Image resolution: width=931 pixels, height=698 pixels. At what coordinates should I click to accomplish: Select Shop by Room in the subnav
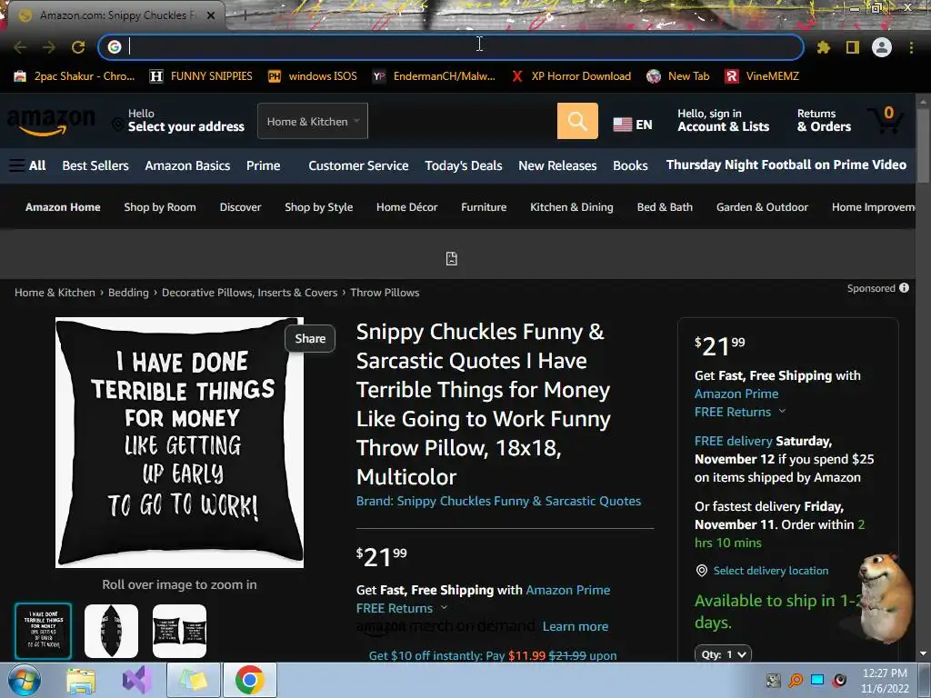160,207
